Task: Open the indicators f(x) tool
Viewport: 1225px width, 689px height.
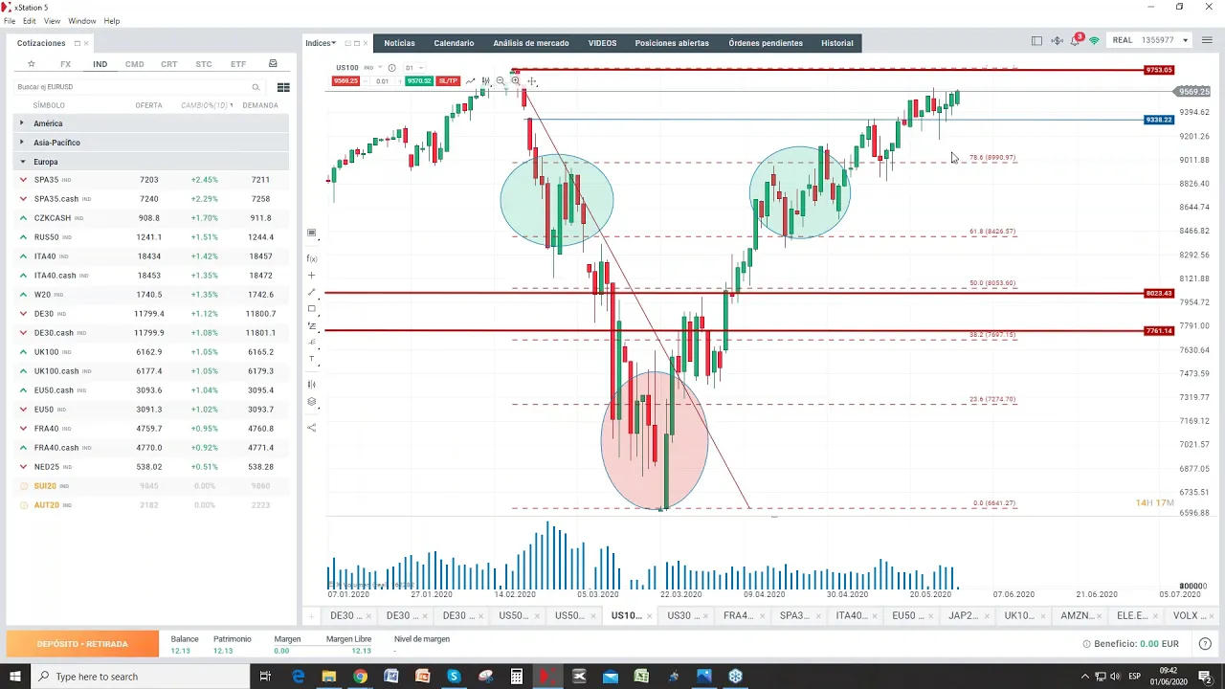Action: pos(311,259)
